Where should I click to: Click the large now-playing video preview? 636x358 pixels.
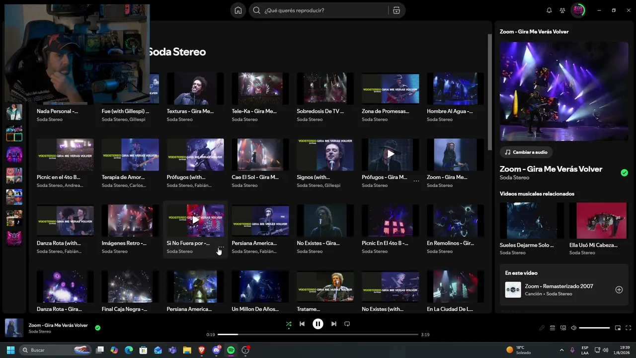coord(564,91)
